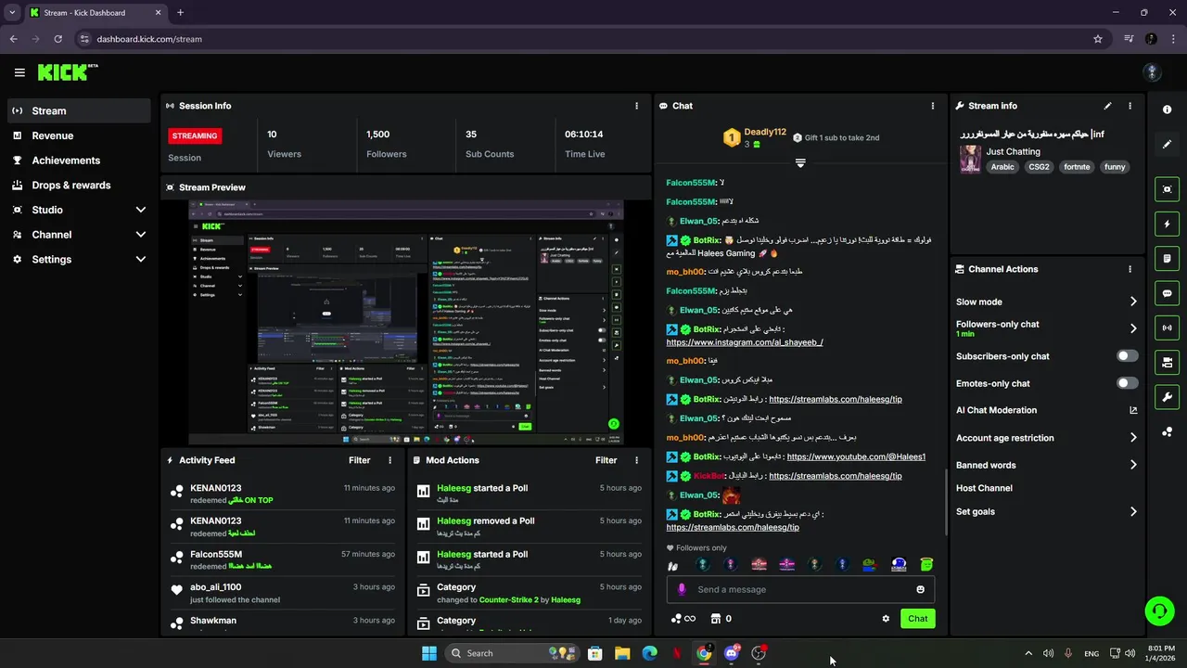Open Netflix from the taskbar

pos(677,653)
